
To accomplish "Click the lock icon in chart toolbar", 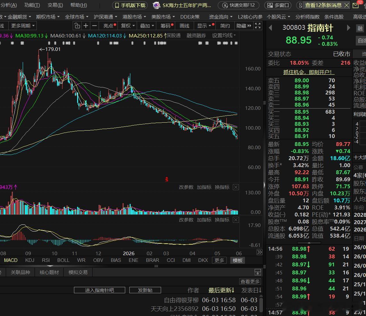I will coord(77,26).
